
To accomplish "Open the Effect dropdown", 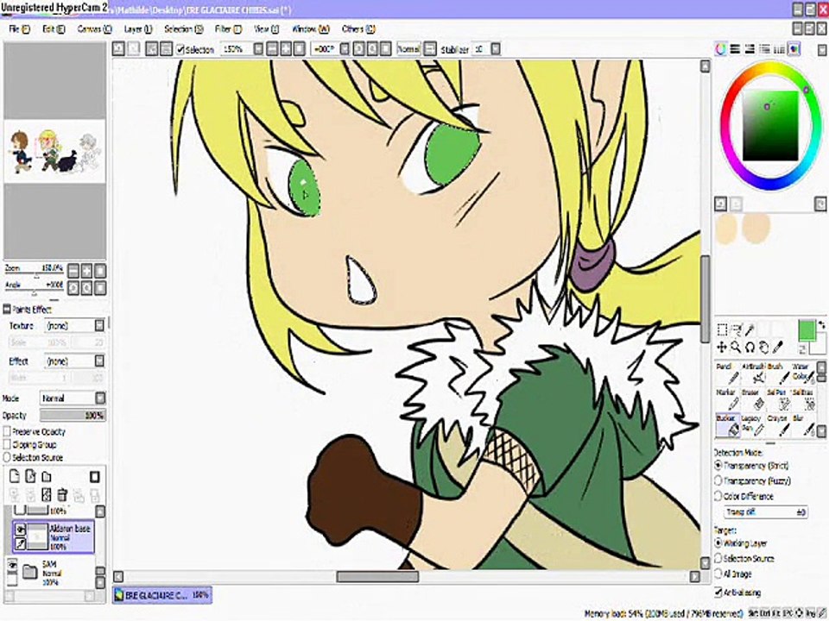I will (x=74, y=361).
